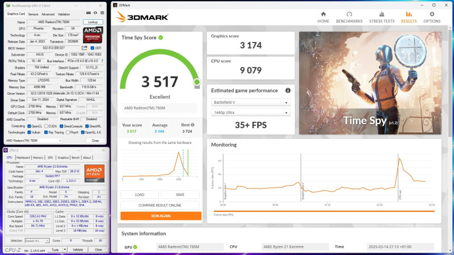Click the CPU score value 9 079
The width and height of the screenshot is (454, 255).
tap(251, 70)
